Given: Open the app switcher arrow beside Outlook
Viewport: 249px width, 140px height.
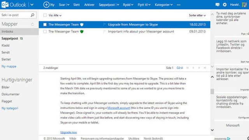Looking at the screenshot, I should pyautogui.click(x=32, y=5).
